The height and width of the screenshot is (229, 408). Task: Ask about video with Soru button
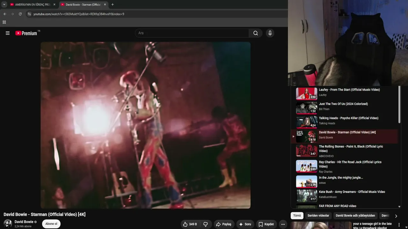pos(245,224)
